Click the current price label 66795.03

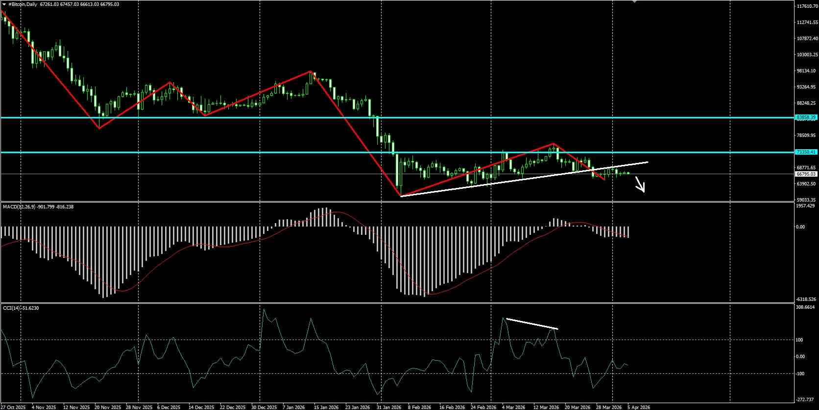[x=806, y=174]
